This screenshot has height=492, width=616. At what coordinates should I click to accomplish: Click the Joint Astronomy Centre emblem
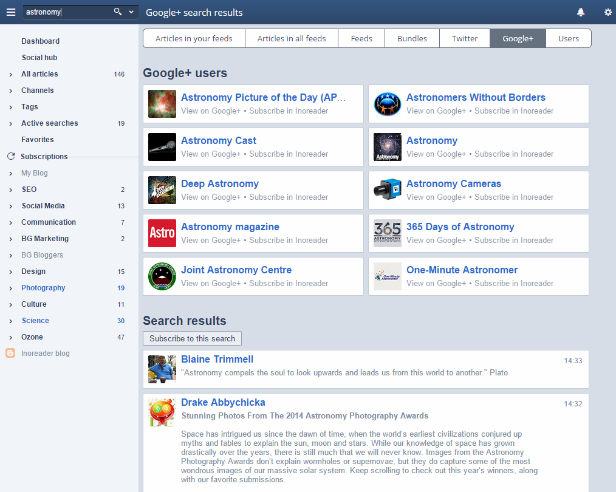(x=162, y=276)
